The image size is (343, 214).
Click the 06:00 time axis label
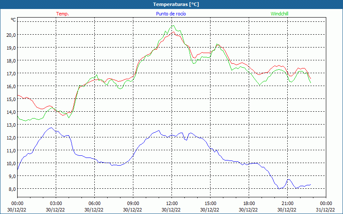click(x=94, y=204)
